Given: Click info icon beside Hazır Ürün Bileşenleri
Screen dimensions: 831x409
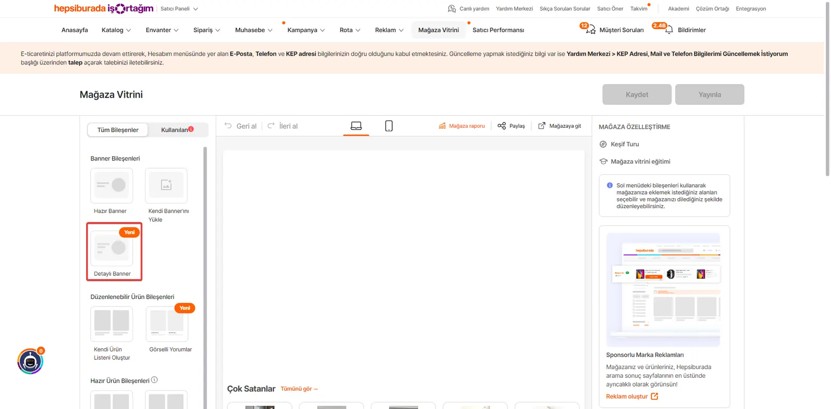Looking at the screenshot, I should point(154,380).
